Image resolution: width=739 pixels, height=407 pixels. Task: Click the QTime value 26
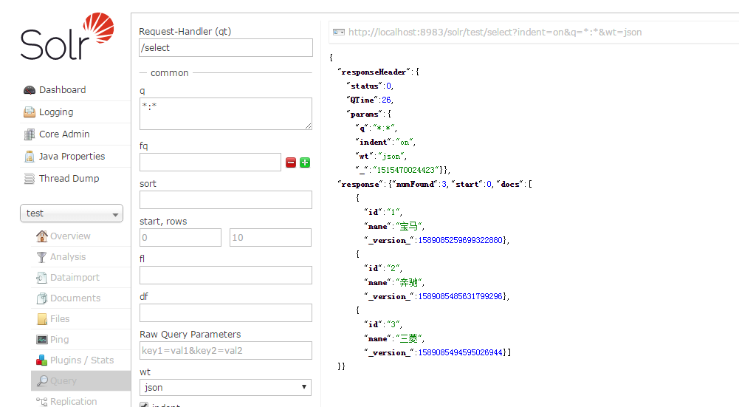point(386,100)
